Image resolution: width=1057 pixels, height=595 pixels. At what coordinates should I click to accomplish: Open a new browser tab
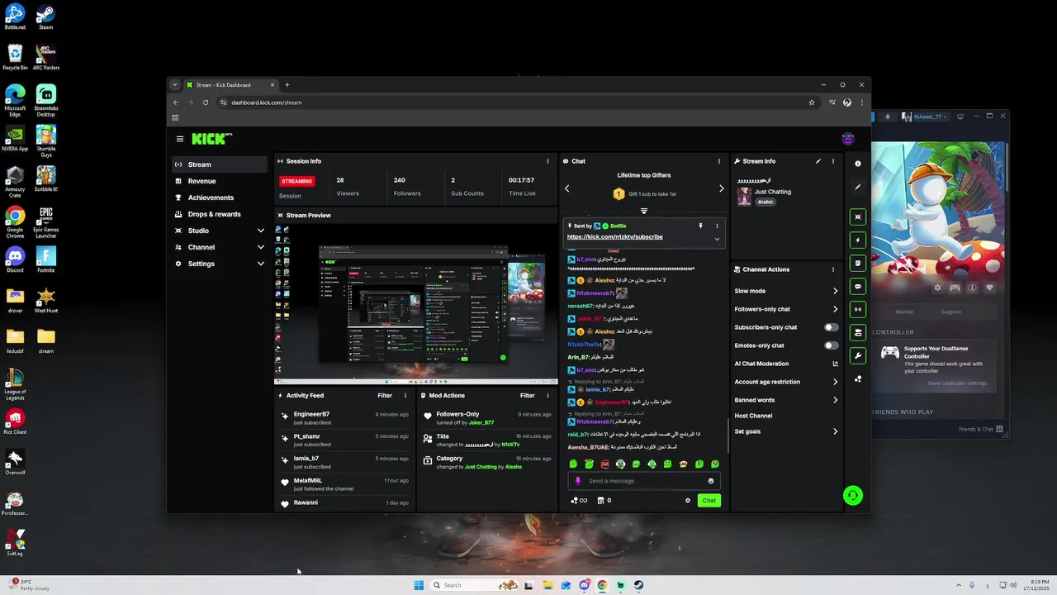coord(287,84)
